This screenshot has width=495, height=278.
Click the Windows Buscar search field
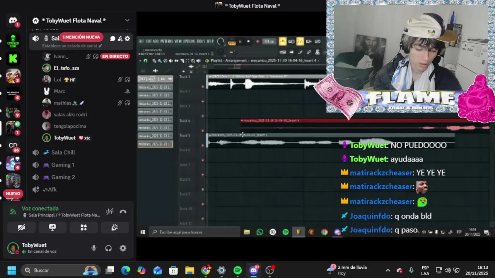[x=60, y=270]
